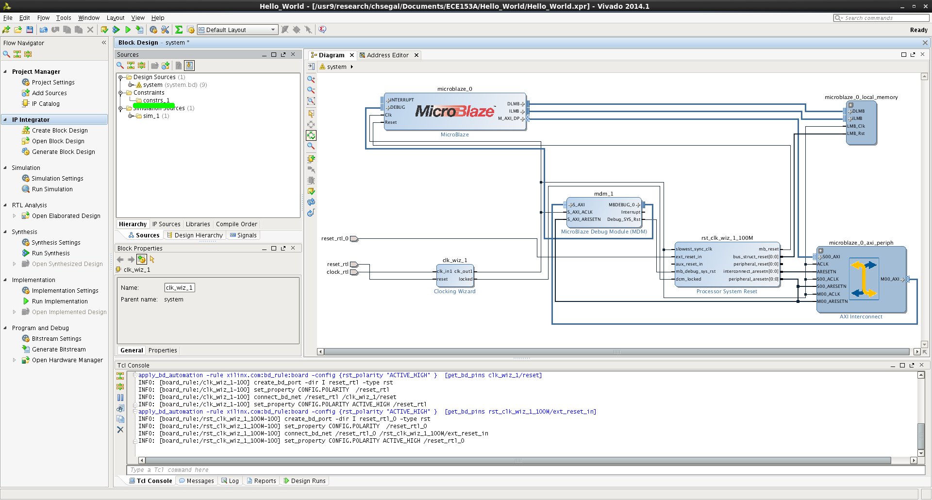Screen dimensions: 932x500
Task: Click Run Simulation
Action: click(x=52, y=189)
